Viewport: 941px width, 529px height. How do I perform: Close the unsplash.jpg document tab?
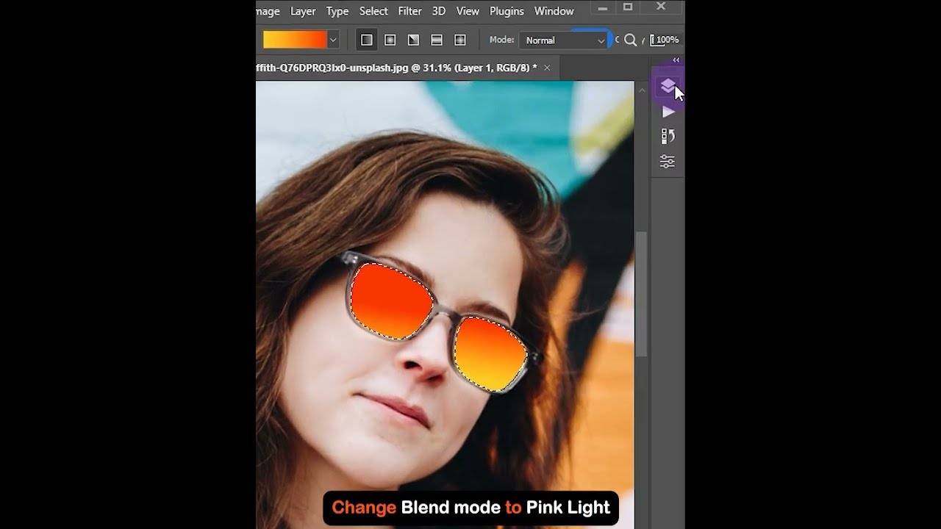pyautogui.click(x=547, y=68)
